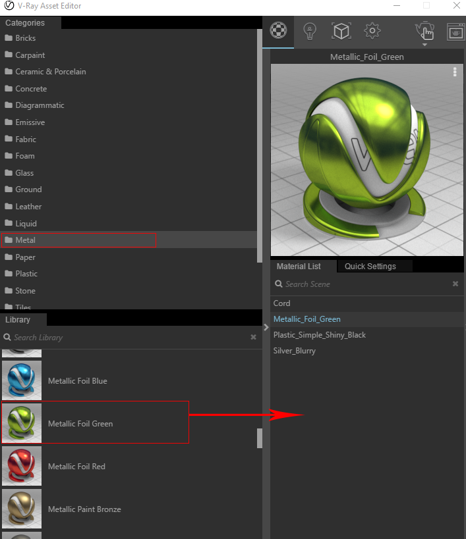Click the Metallic_Foil_Green preview title
The image size is (466, 539).
coord(367,57)
